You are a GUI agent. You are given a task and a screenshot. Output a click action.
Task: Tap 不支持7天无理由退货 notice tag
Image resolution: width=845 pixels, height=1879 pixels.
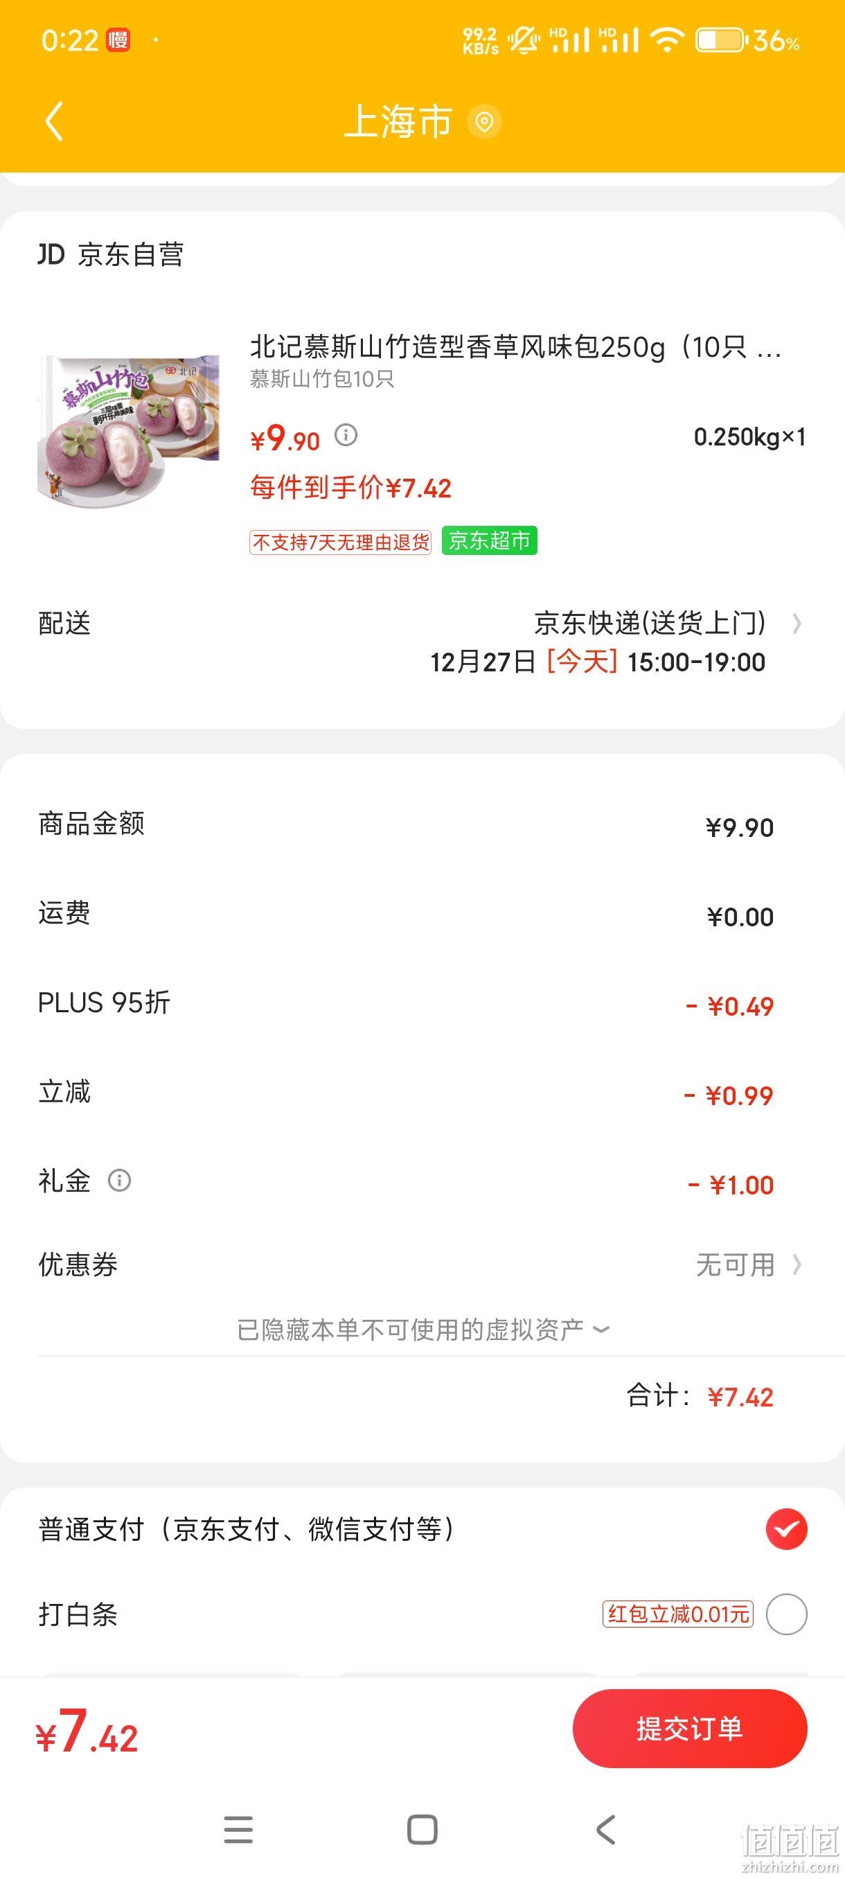pos(341,542)
